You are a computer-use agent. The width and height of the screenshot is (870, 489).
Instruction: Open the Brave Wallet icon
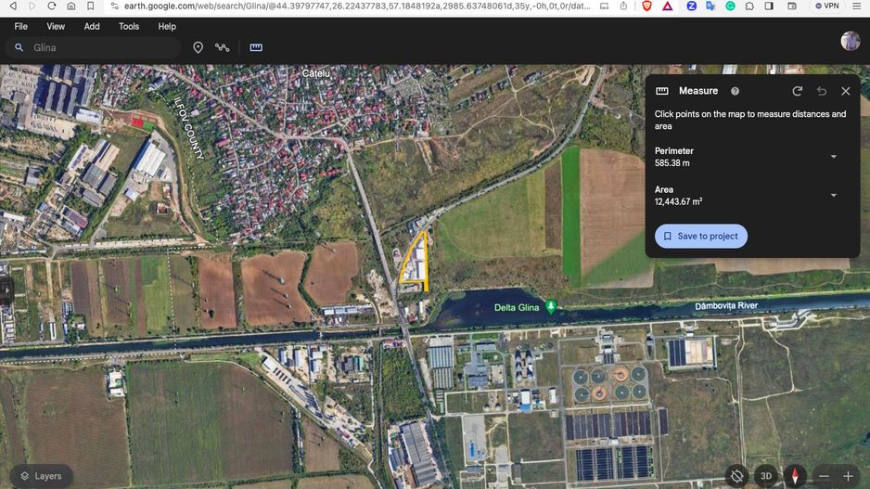pos(792,6)
